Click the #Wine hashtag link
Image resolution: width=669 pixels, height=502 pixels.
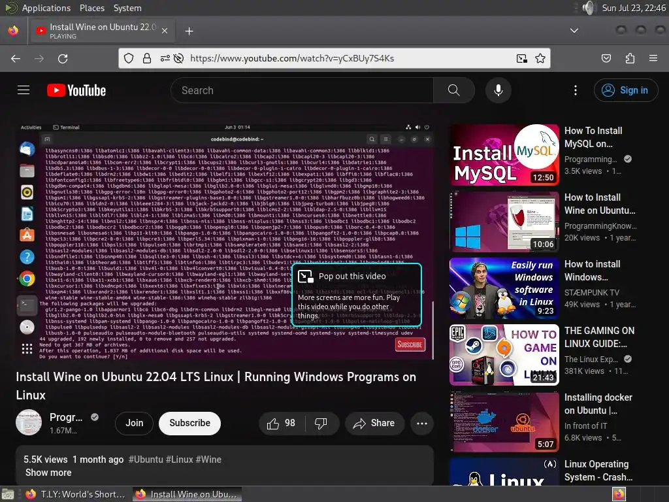208,460
